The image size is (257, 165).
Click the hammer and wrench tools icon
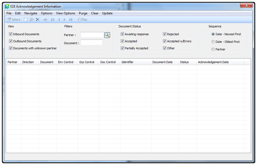(x=31, y=20)
